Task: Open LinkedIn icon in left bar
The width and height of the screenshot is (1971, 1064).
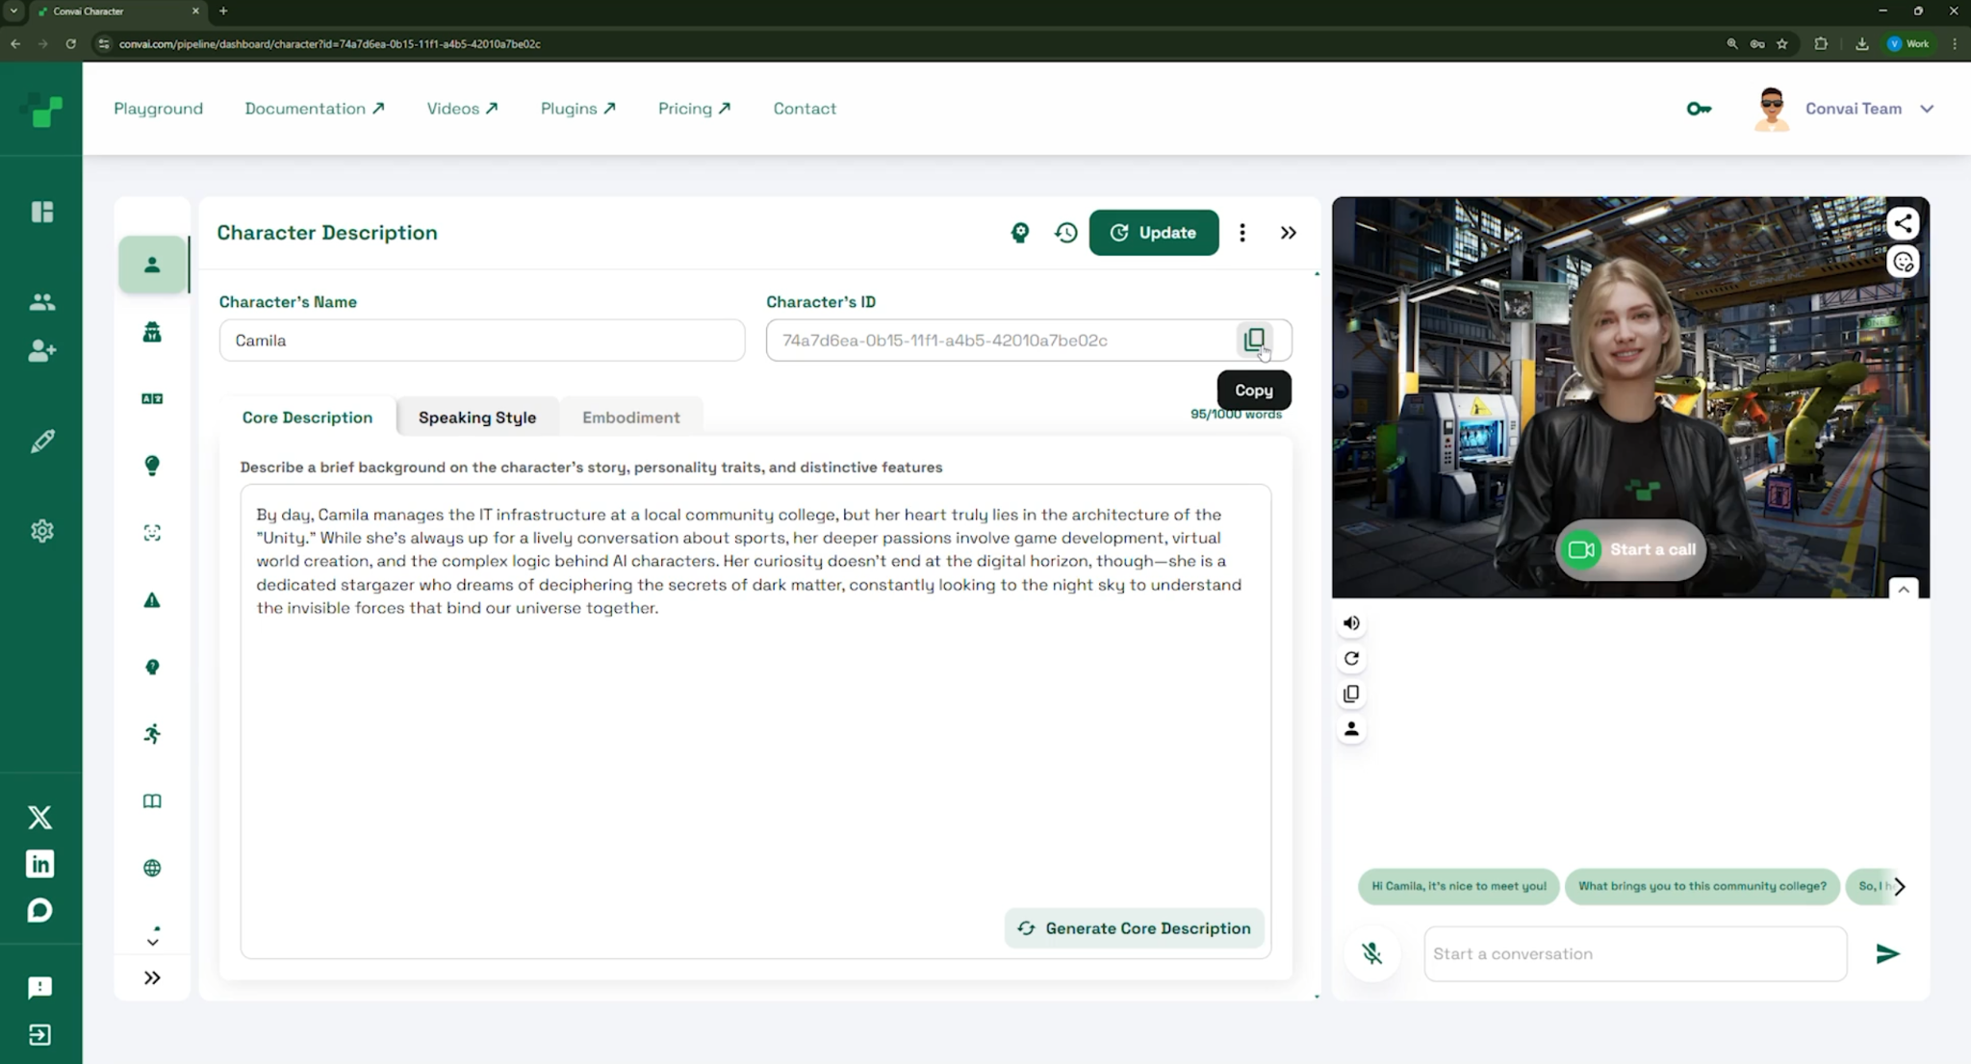Action: [39, 864]
